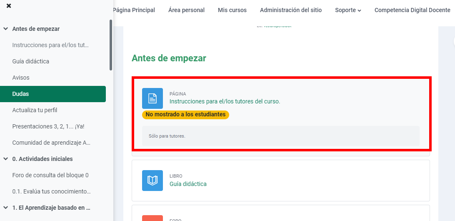Select 0.1. Evalúa tus conocimiento... item

pos(51,192)
